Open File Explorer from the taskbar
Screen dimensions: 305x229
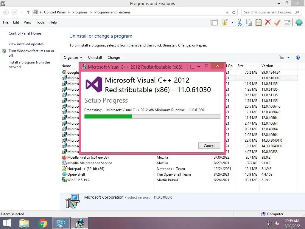(x=24, y=223)
